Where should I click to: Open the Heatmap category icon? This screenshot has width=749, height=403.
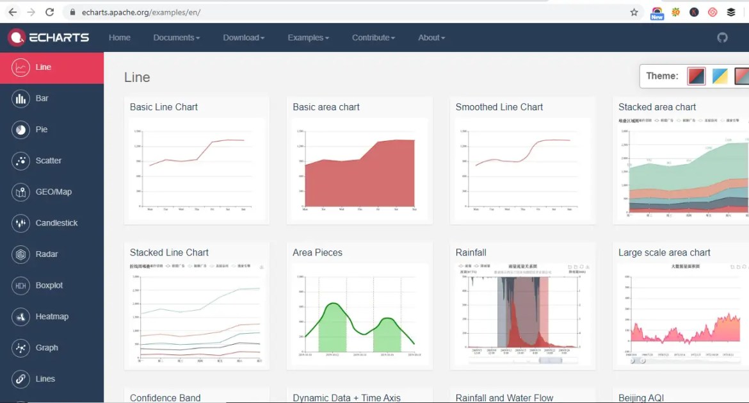(20, 317)
